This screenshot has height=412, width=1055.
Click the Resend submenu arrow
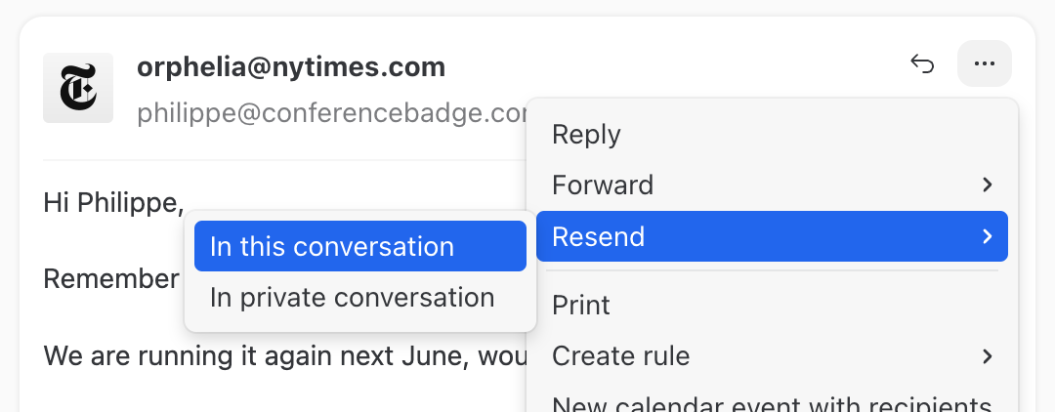[x=988, y=236]
